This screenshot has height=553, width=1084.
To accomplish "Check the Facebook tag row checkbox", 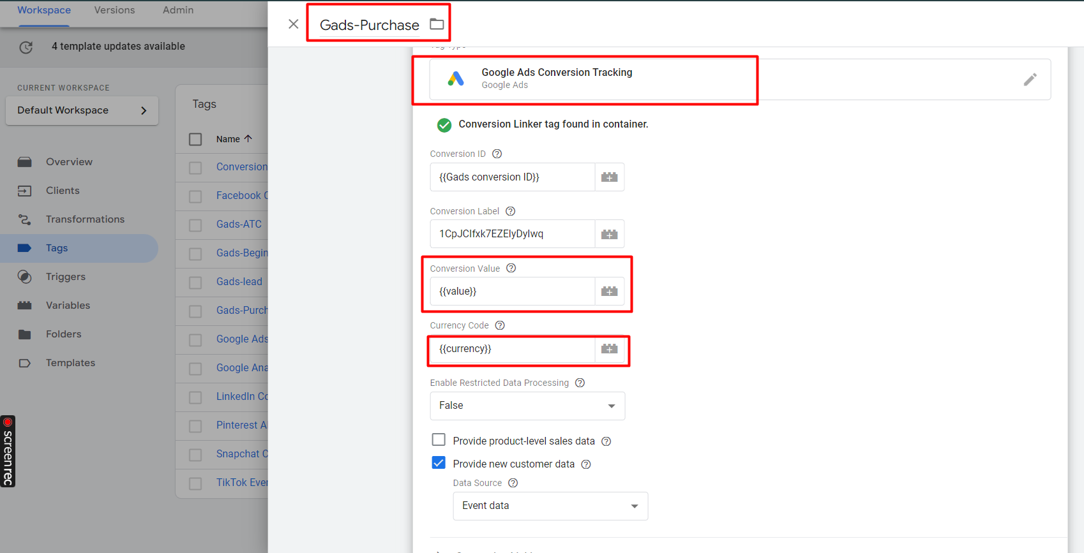I will [x=195, y=196].
